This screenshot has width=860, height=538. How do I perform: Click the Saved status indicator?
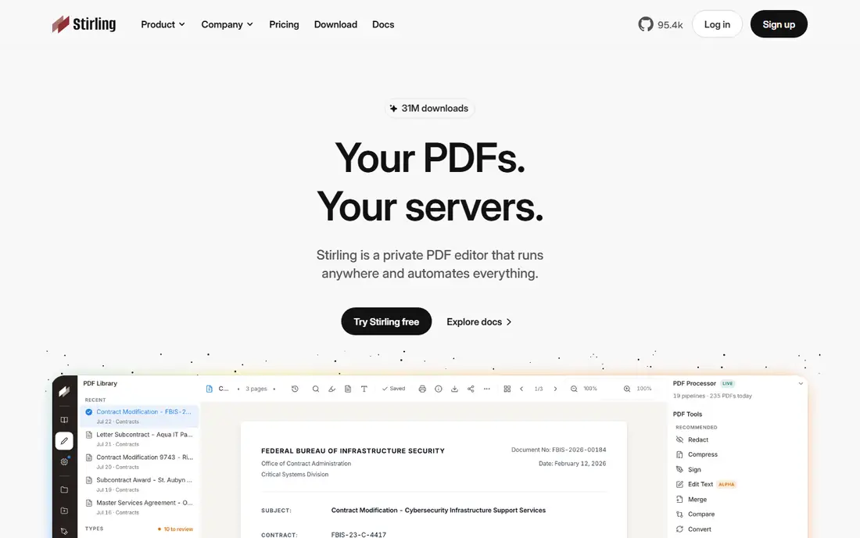pyautogui.click(x=393, y=389)
